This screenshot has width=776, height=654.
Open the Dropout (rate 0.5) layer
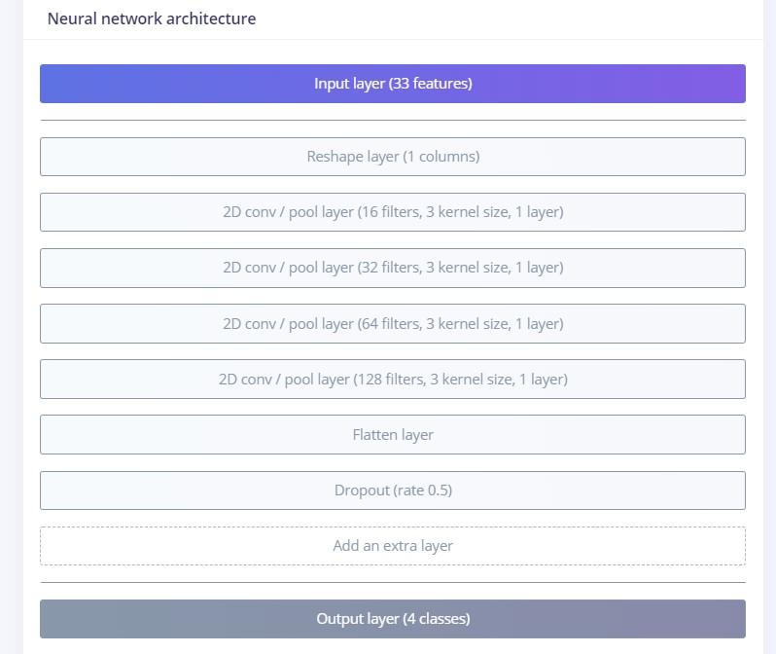[392, 490]
